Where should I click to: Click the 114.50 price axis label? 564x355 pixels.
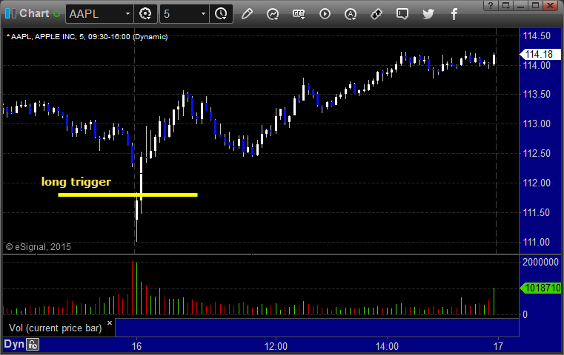[537, 36]
